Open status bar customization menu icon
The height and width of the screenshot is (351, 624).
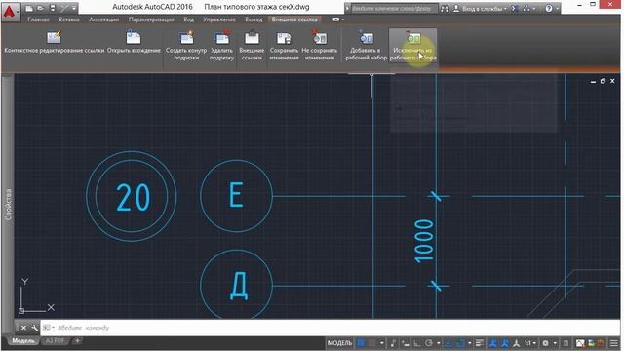(613, 343)
